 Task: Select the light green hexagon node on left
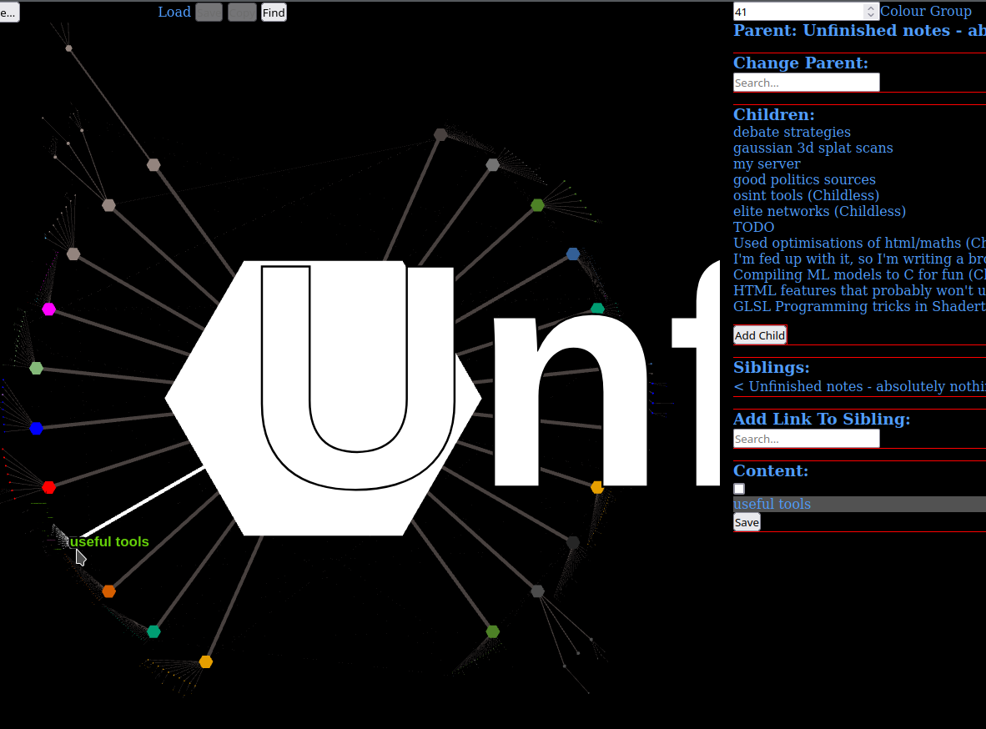(36, 368)
